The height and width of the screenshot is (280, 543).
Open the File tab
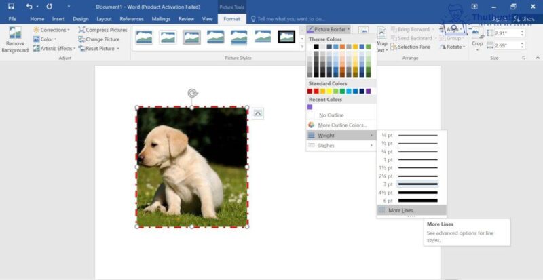[x=12, y=19]
